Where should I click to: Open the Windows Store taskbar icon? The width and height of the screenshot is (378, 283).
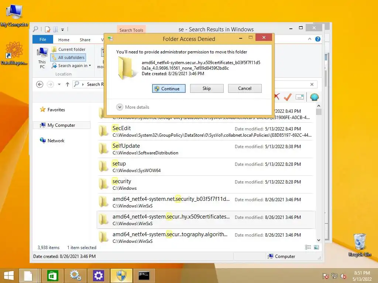click(x=52, y=276)
